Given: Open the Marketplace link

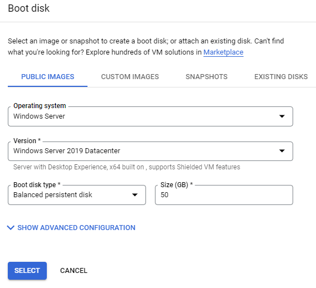Looking at the screenshot, I should (x=223, y=52).
